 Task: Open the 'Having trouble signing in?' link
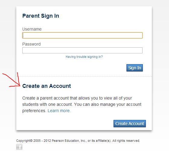[84, 57]
